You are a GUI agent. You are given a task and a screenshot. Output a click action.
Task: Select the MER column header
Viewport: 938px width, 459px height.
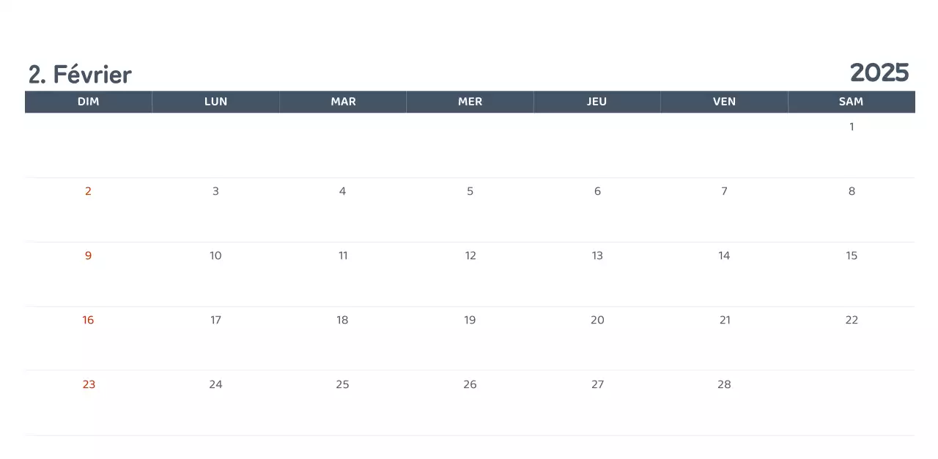click(x=470, y=102)
